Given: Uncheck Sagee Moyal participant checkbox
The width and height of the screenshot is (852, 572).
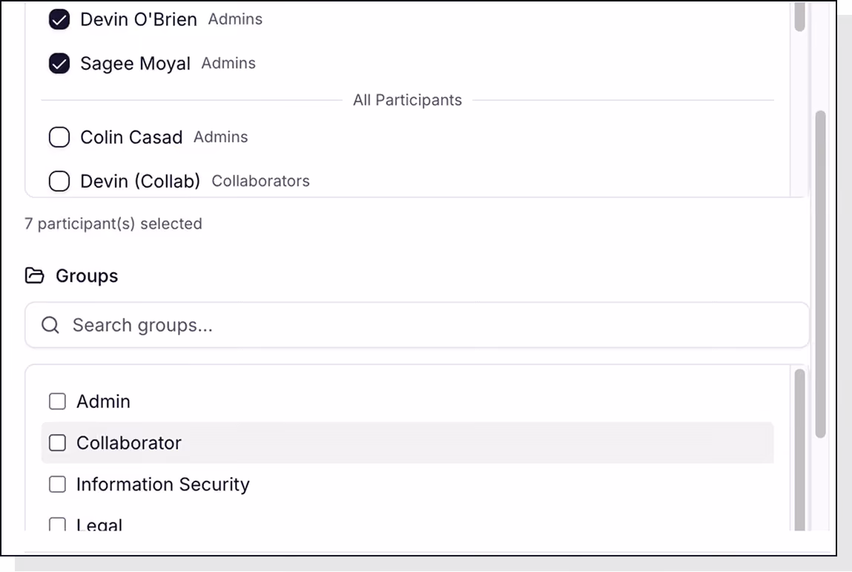Looking at the screenshot, I should (59, 64).
